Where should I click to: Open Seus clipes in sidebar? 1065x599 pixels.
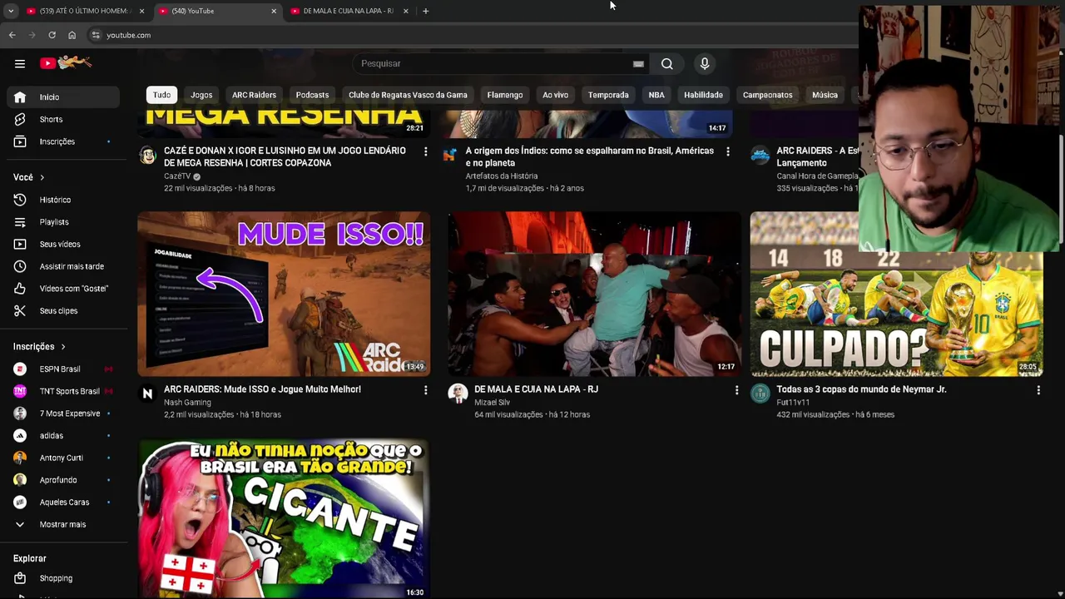pos(63,310)
